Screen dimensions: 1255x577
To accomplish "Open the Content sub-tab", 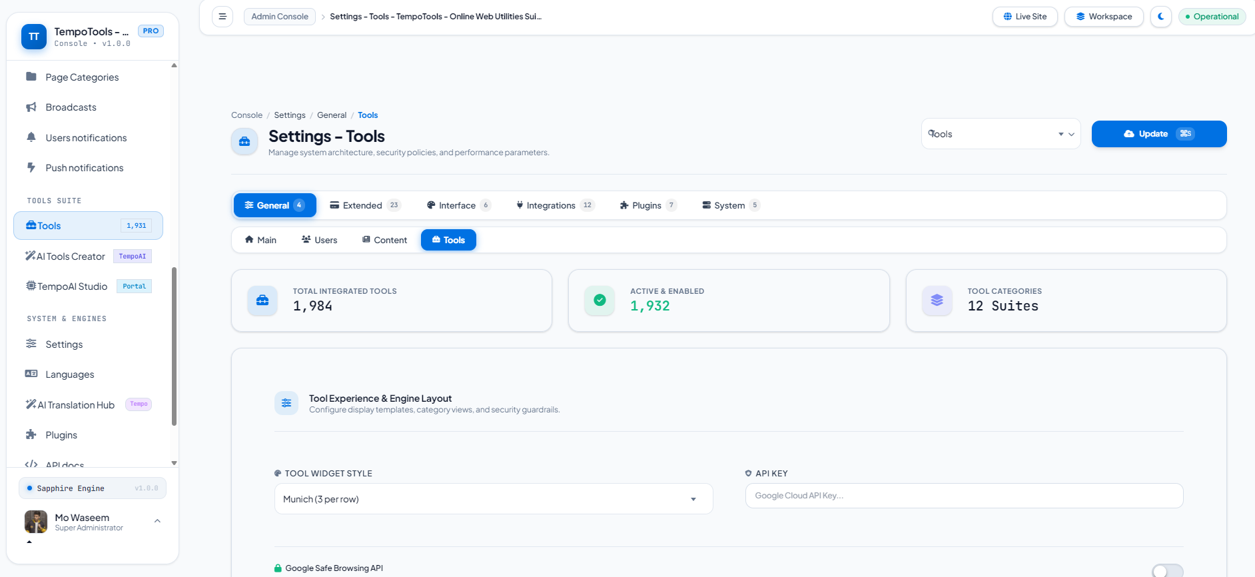I will 384,240.
